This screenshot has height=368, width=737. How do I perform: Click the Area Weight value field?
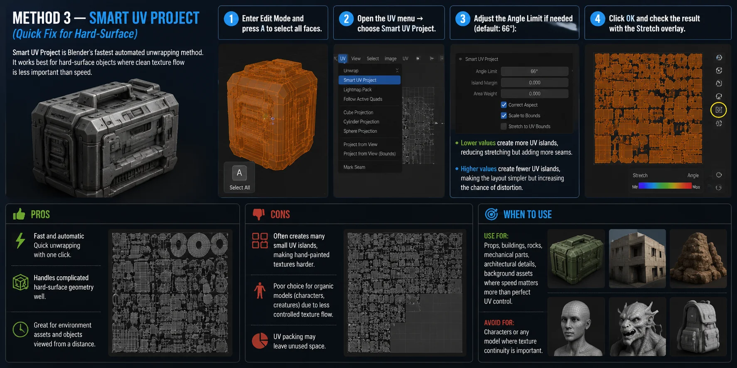click(534, 94)
